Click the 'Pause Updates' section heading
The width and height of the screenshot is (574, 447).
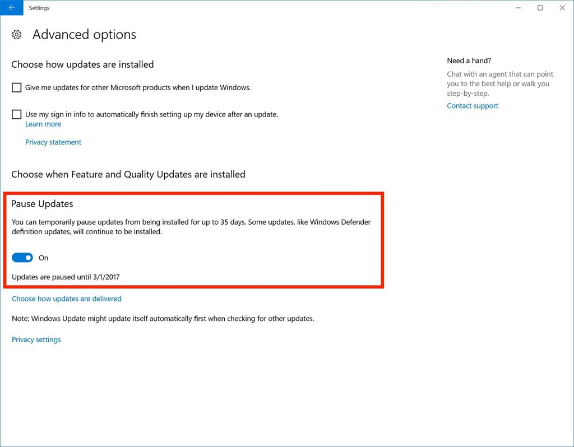pyautogui.click(x=42, y=204)
